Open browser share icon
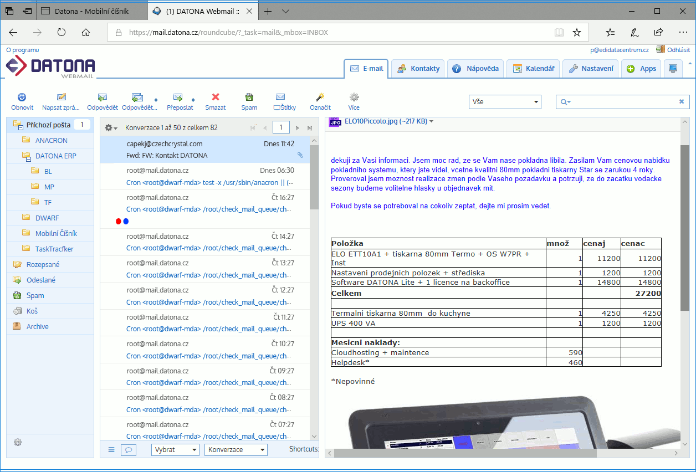 (x=658, y=33)
